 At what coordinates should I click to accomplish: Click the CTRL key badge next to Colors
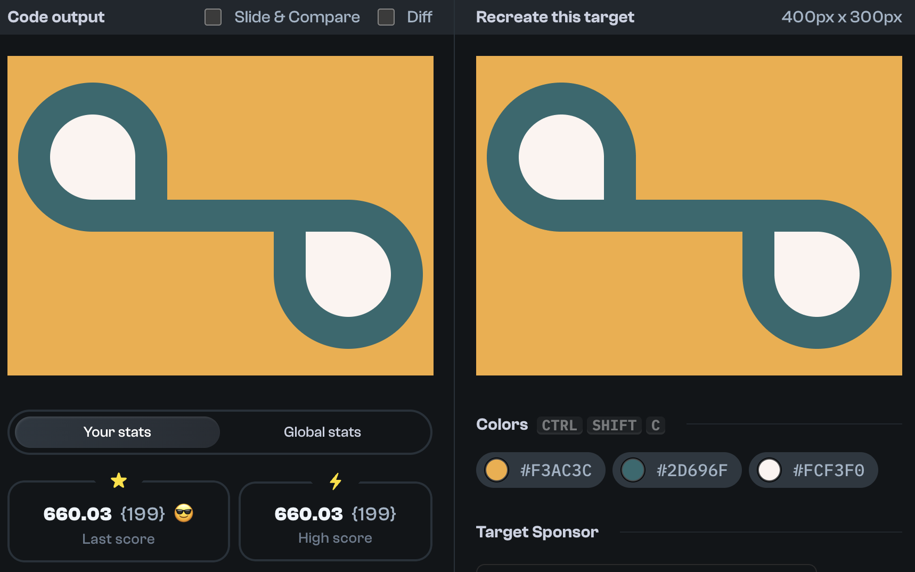coord(559,425)
